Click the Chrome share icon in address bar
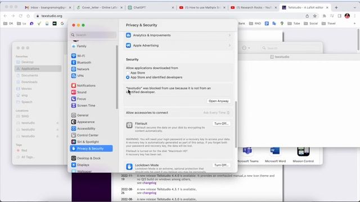This screenshot has height=202, width=360. pyautogui.click(x=307, y=16)
